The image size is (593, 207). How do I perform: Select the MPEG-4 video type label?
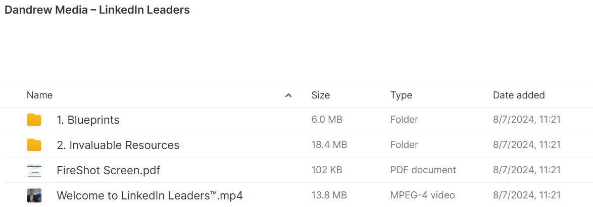[422, 196]
